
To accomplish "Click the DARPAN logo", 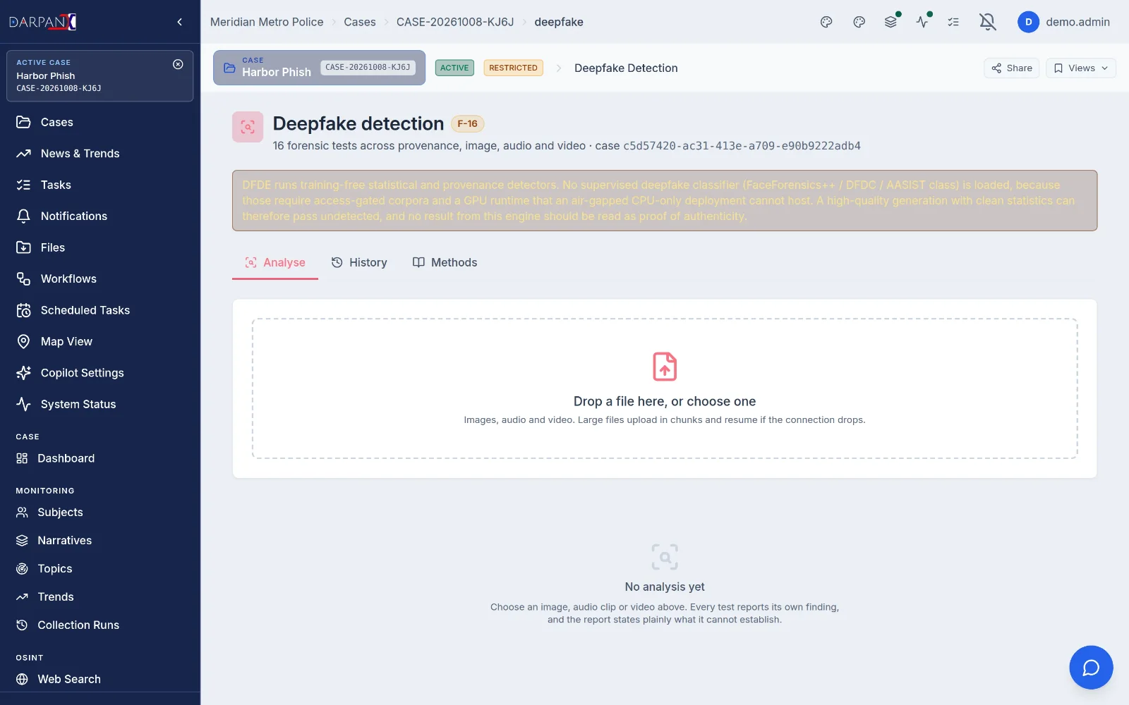I will [43, 22].
